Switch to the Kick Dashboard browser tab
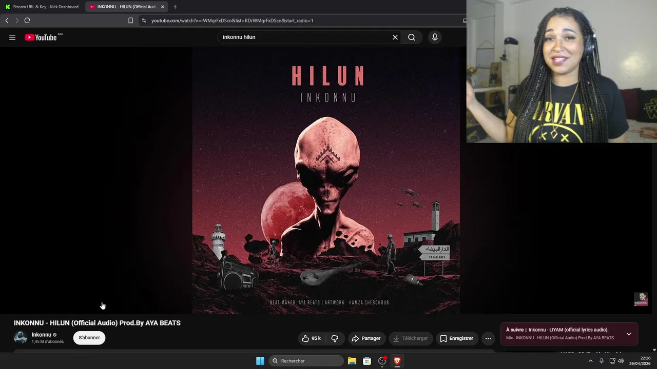This screenshot has height=369, width=657. (43, 7)
